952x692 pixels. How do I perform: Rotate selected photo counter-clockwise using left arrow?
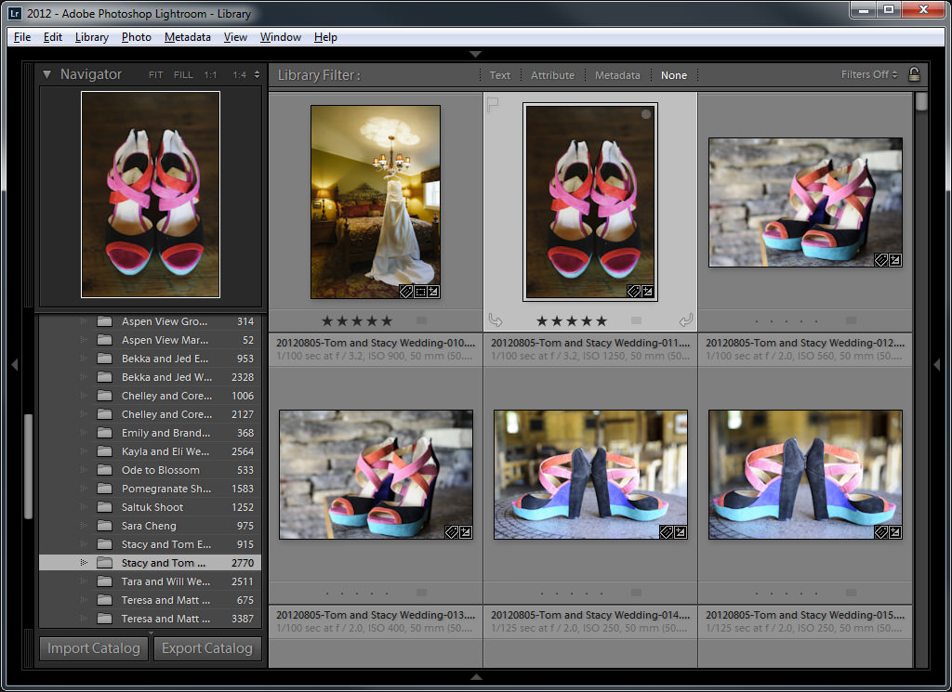[x=496, y=320]
